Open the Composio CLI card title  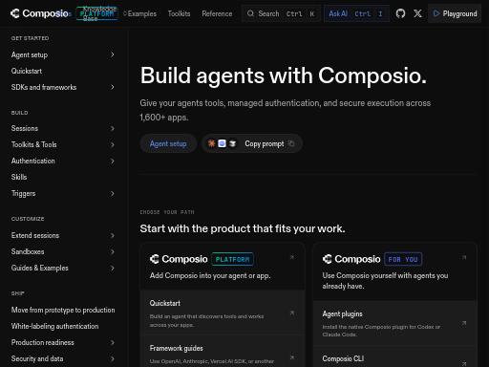tap(343, 358)
